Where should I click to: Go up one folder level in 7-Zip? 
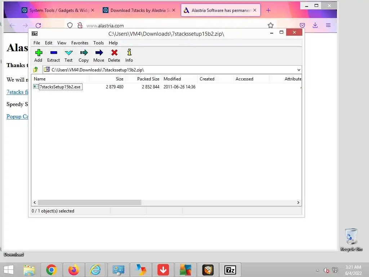[36, 70]
